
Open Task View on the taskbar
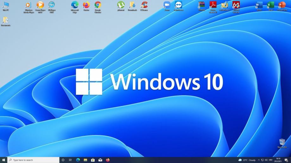70,160
